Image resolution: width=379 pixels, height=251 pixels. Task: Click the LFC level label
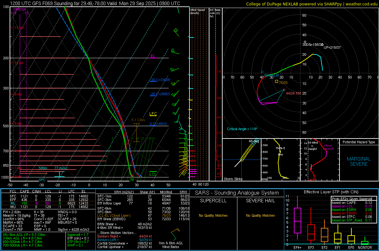pyautogui.click(x=153, y=114)
